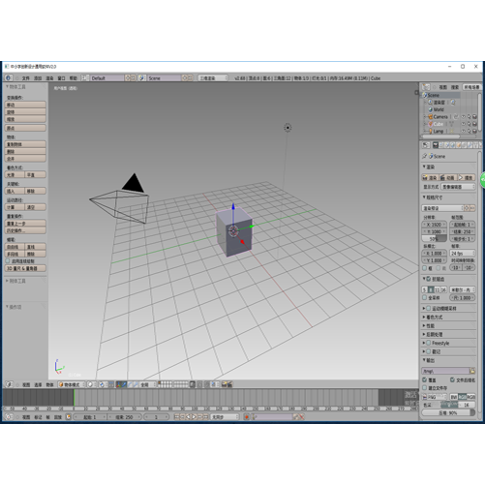Click the /tmp\ output path field
485x485 pixels.
click(445, 371)
